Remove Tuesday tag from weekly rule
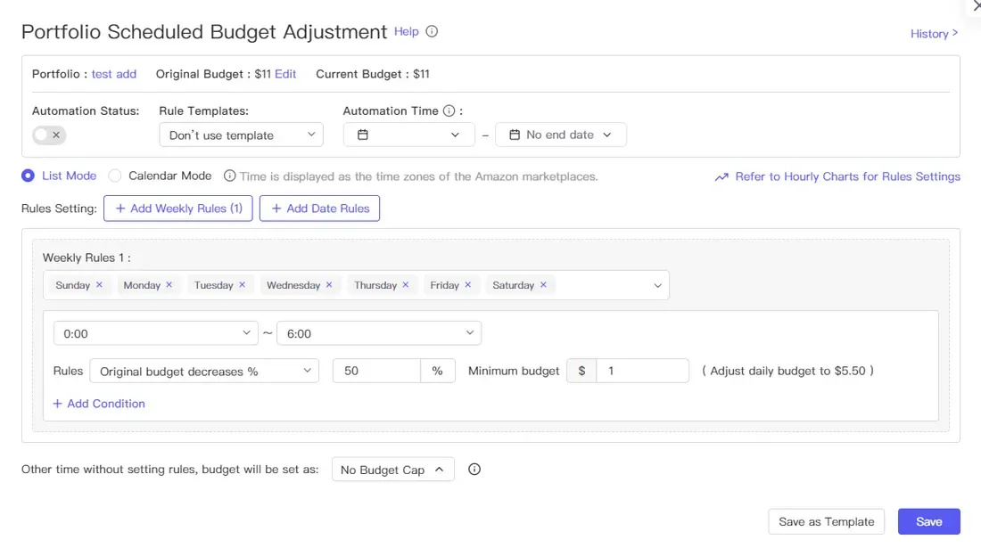 coord(242,284)
